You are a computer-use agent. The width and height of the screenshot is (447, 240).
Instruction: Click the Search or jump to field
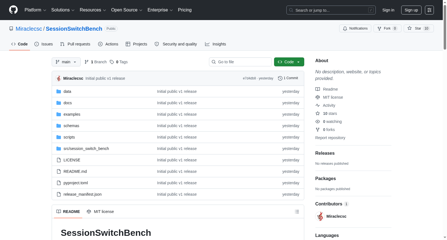[331, 10]
